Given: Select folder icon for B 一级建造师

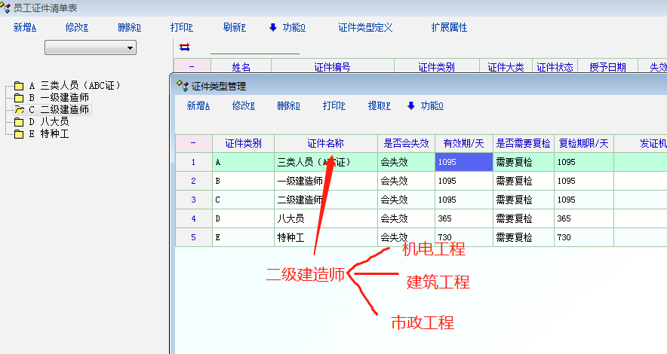Looking at the screenshot, I should (x=19, y=98).
